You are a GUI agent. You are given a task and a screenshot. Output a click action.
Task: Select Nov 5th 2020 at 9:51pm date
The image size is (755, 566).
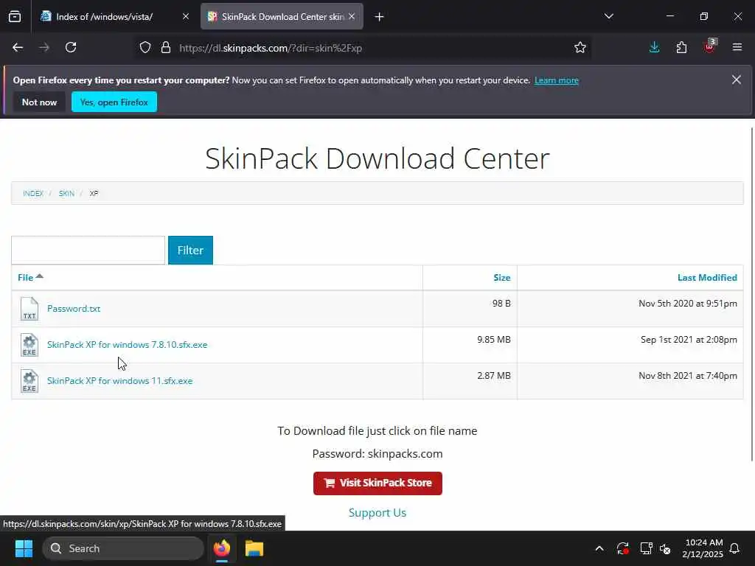[688, 304]
